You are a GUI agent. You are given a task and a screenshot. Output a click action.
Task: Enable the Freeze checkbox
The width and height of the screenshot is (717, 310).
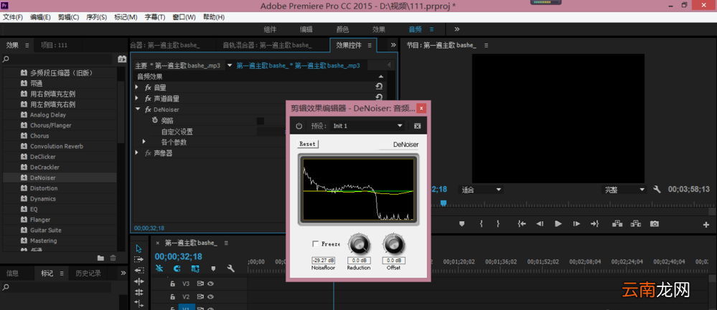coord(316,244)
